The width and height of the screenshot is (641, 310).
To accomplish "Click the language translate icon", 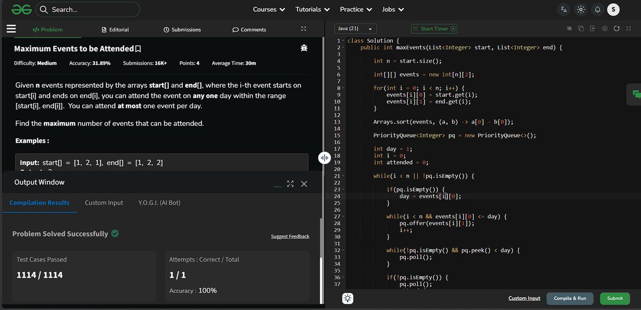I will tap(564, 9).
